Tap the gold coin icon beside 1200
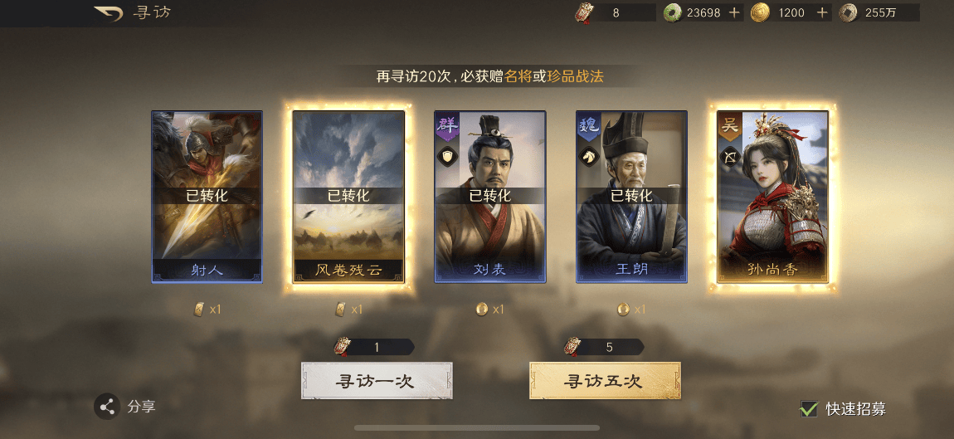Viewport: 954px width, 439px height. 759,12
